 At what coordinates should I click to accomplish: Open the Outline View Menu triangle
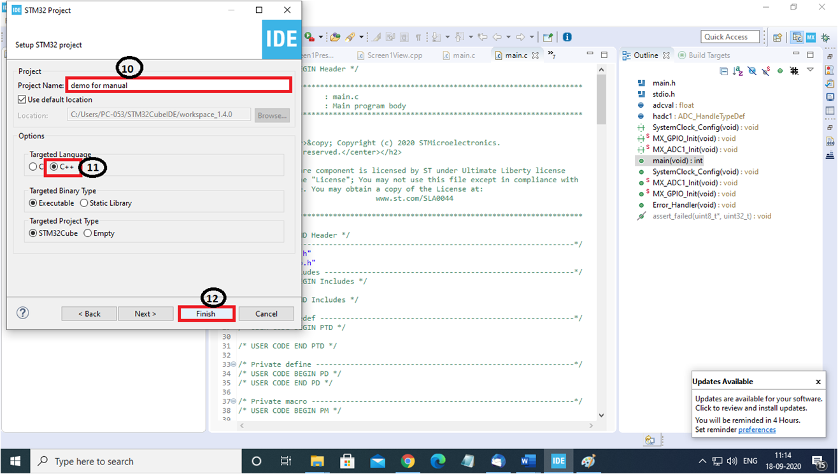point(810,69)
